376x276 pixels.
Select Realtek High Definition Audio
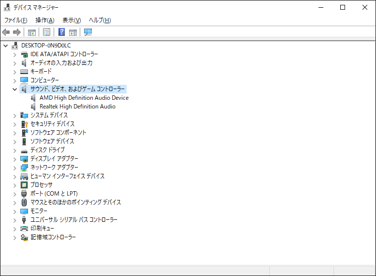[x=77, y=107]
